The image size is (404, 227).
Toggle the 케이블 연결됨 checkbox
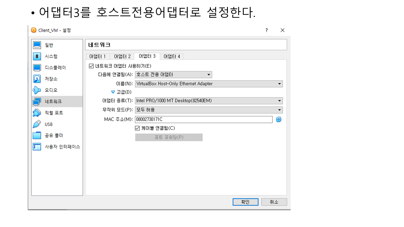tap(137, 128)
